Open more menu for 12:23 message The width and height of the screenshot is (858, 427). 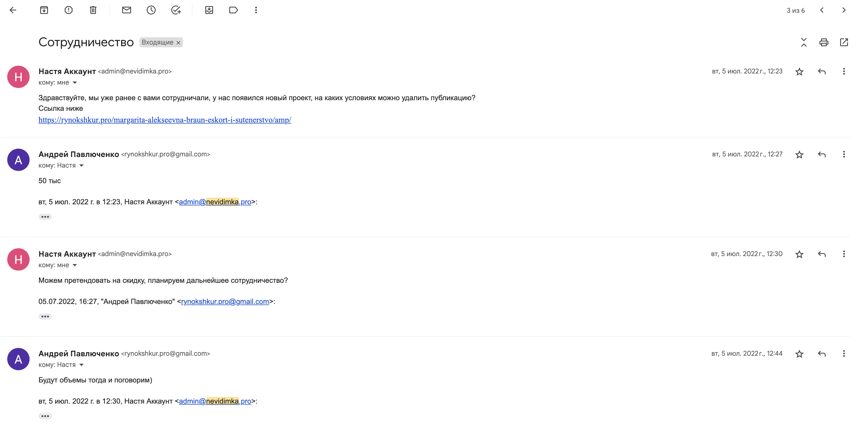tap(844, 72)
